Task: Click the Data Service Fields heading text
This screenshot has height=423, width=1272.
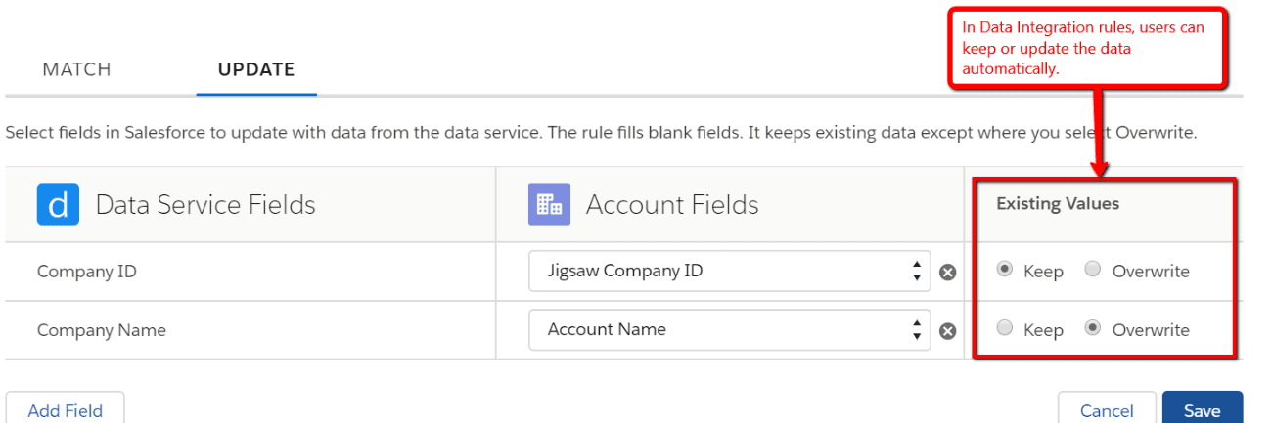Action: pos(205,205)
